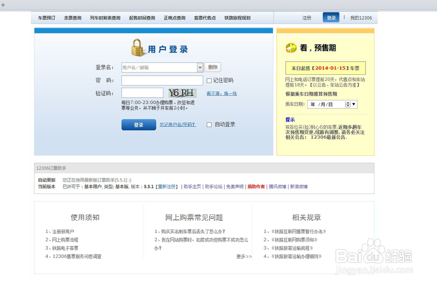The width and height of the screenshot is (437, 285).
Task: Click the 本日起售【2014-01-15】车票 notice box
Action: tap(326, 68)
